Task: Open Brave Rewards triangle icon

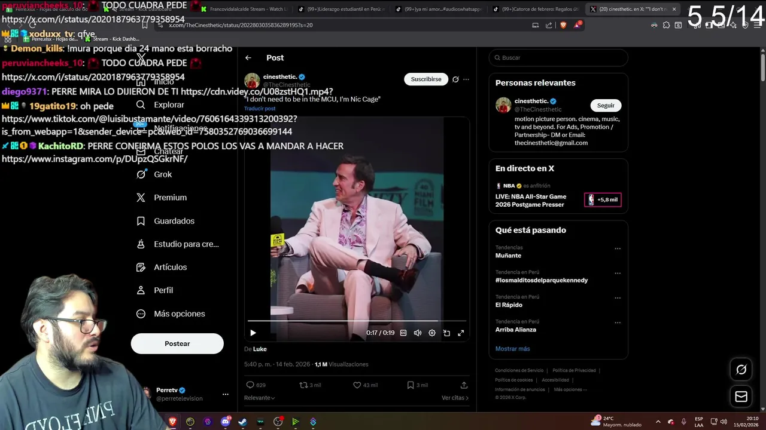Action: pyautogui.click(x=577, y=25)
